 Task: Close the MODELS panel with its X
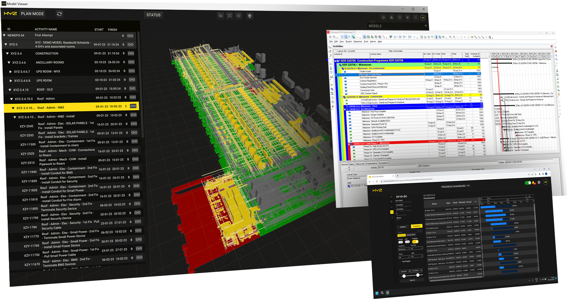pos(426,26)
